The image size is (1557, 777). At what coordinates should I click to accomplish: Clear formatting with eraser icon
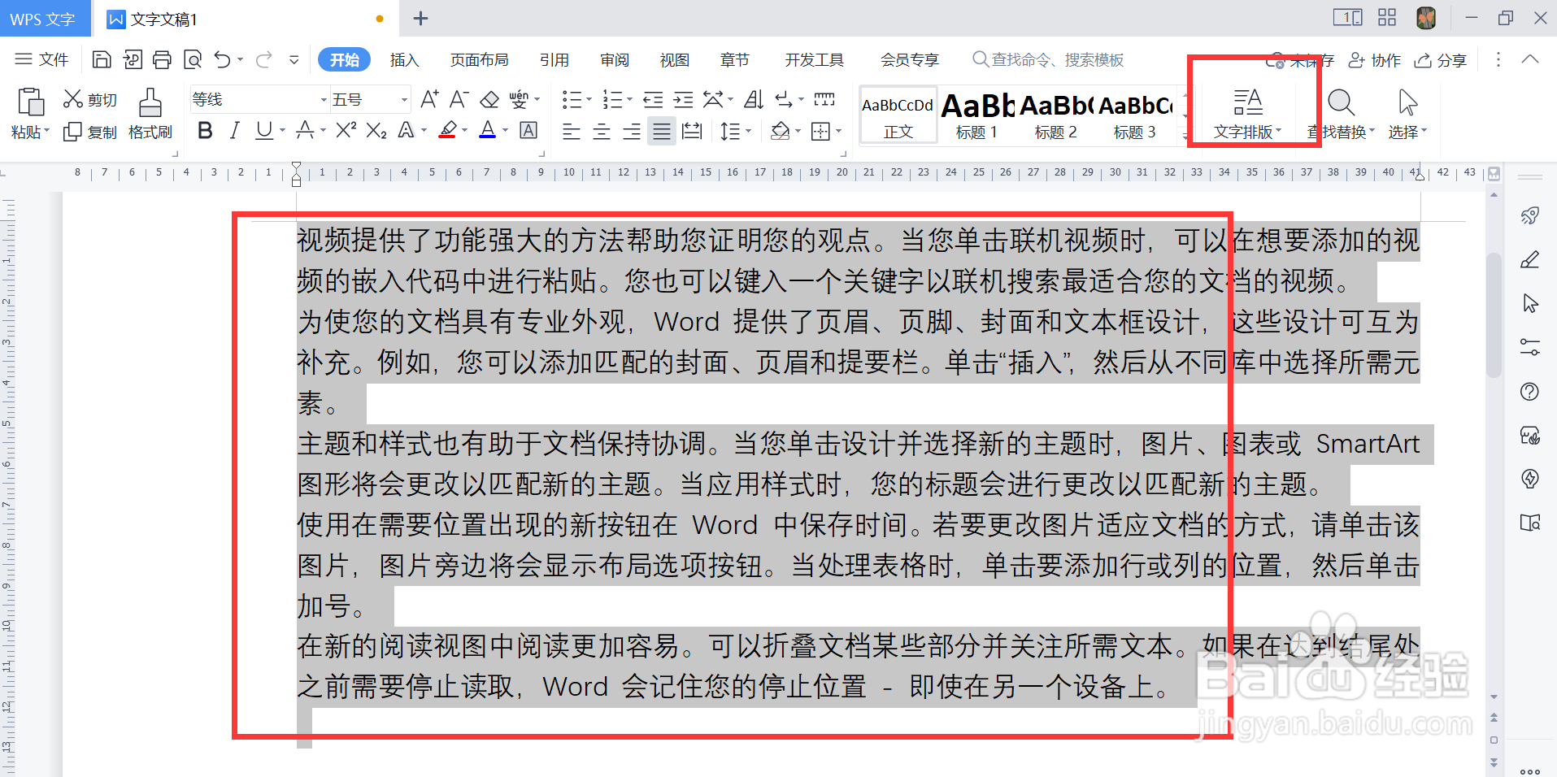coord(489,99)
